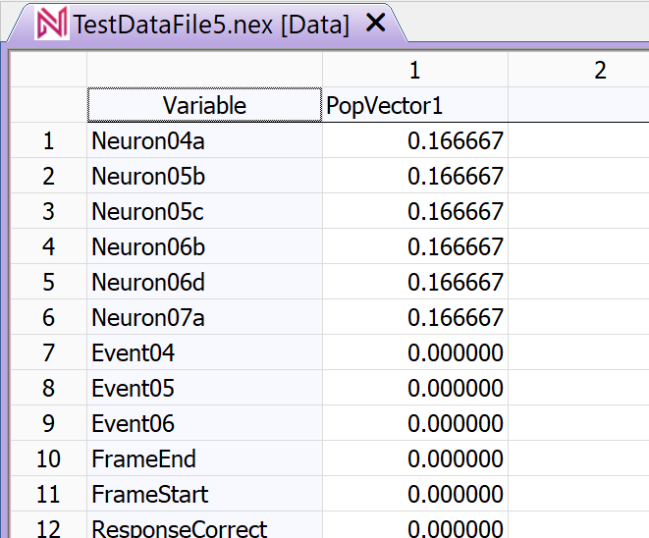Click the PopVector1 value for Neuron06b
The width and height of the screenshot is (649, 538).
414,246
